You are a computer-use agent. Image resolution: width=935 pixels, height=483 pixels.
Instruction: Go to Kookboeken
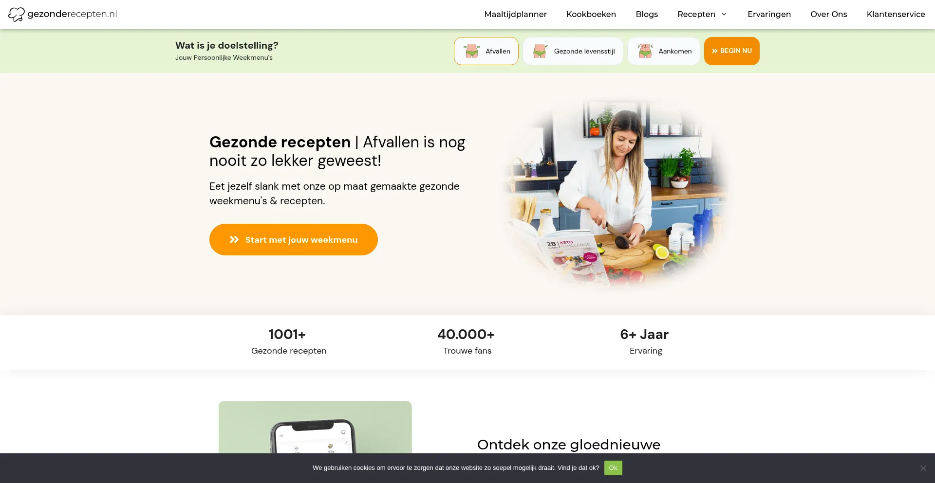[x=591, y=14]
